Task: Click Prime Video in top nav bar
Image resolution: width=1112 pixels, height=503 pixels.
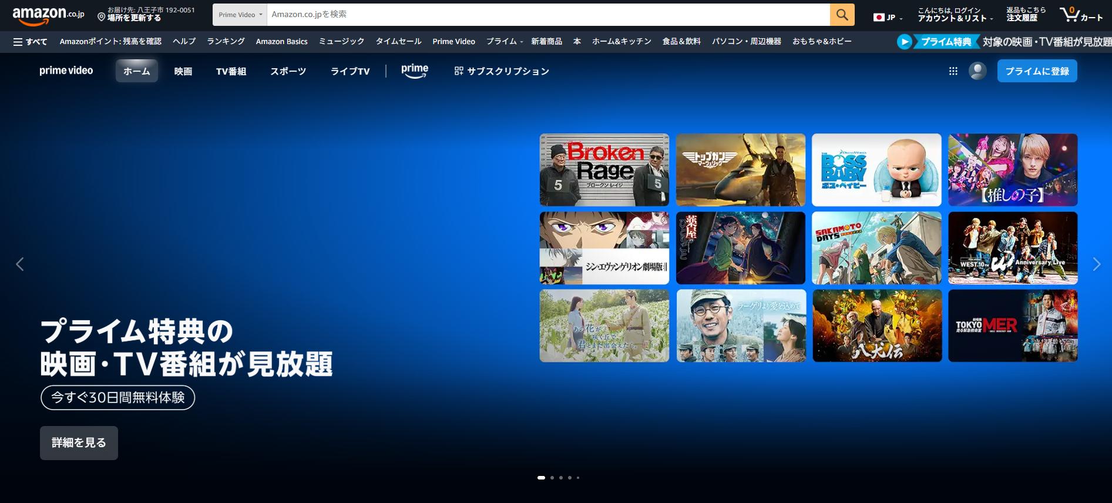Action: [x=453, y=42]
